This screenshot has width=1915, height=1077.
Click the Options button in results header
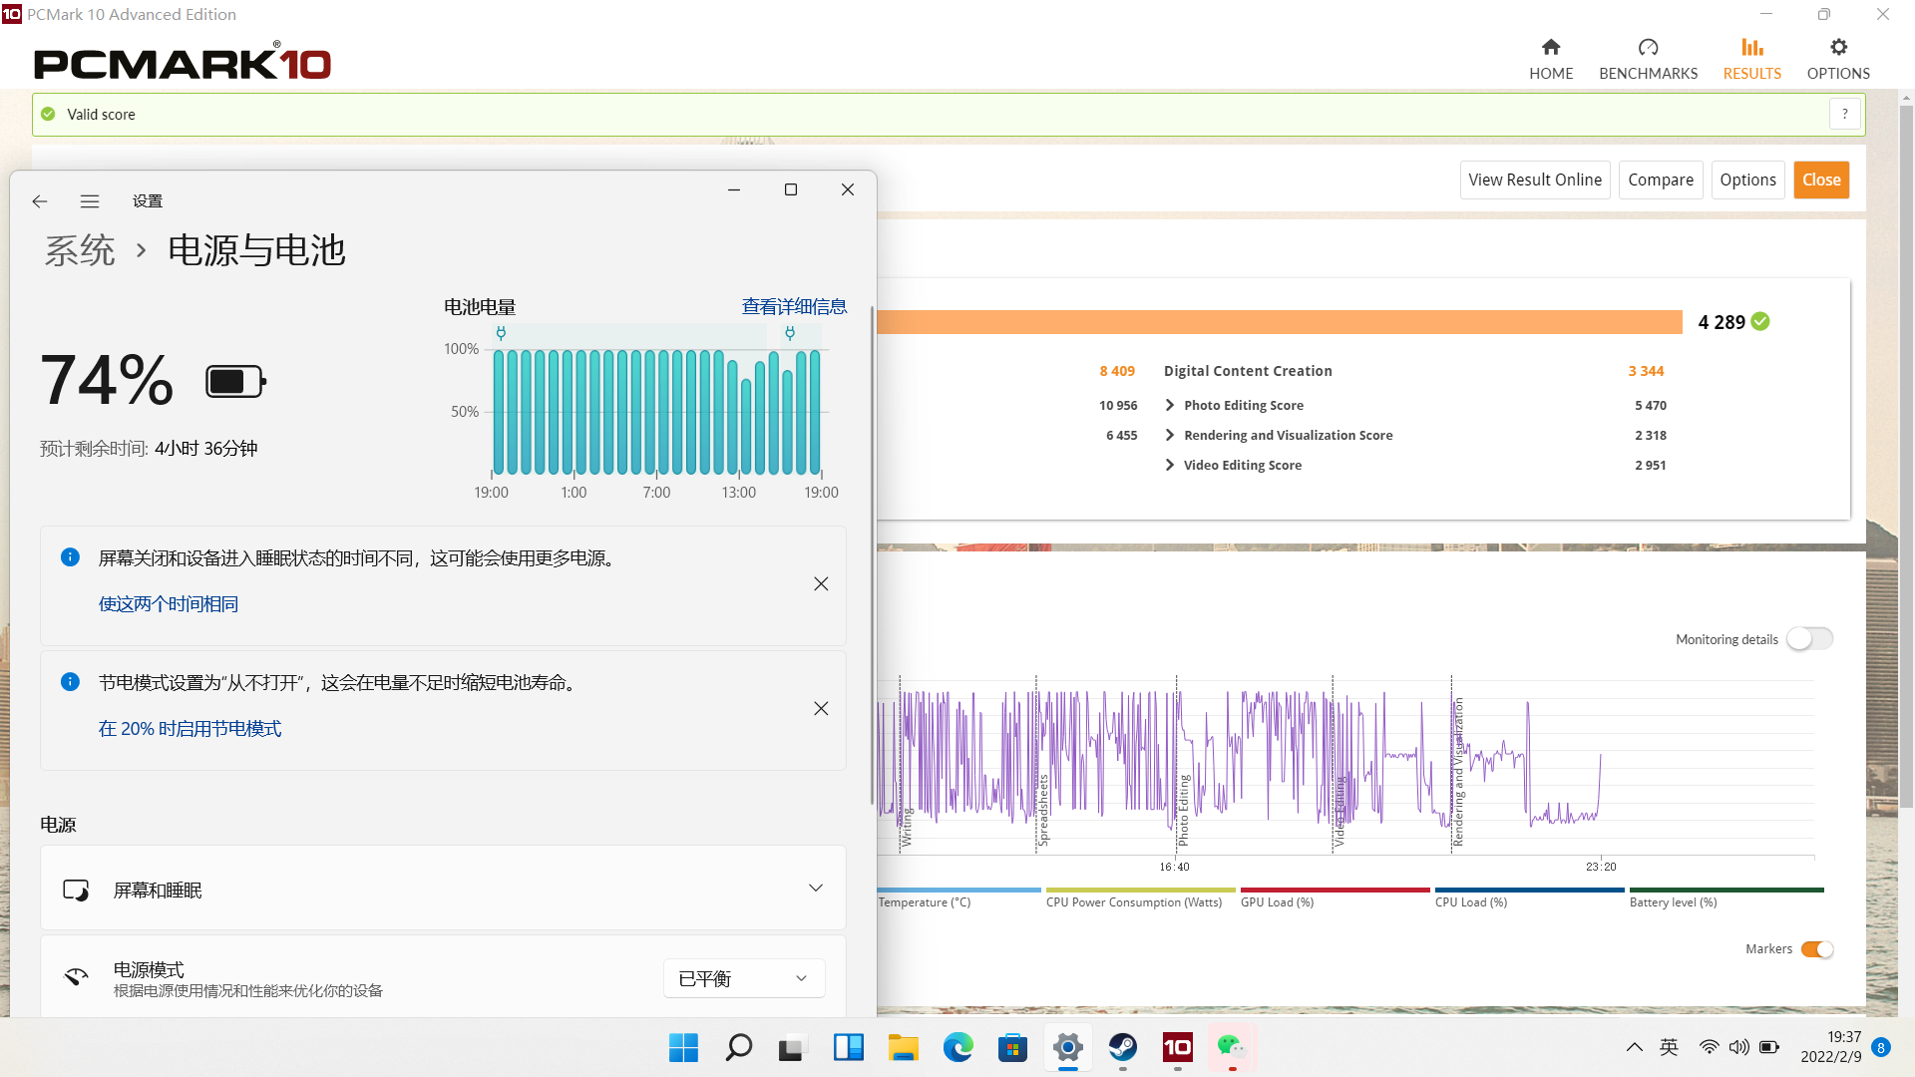[1747, 179]
